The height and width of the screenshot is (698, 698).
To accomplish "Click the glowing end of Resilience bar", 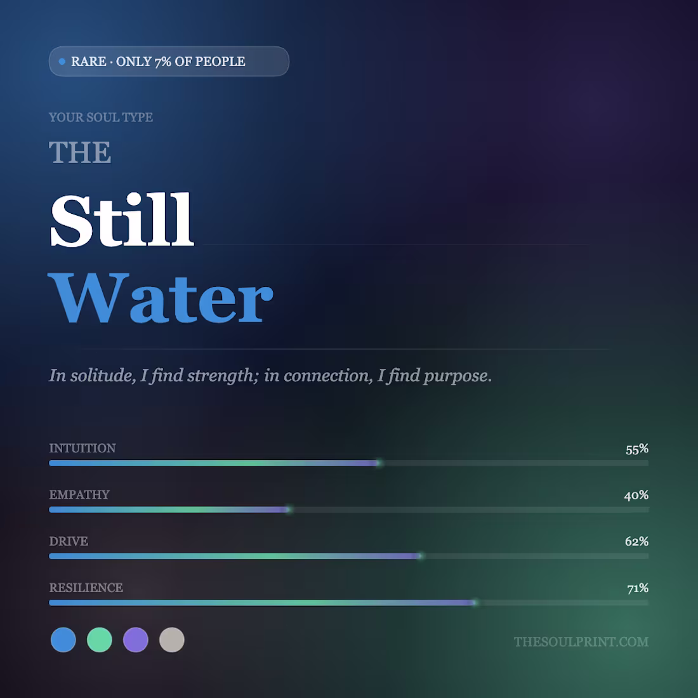I will point(475,603).
